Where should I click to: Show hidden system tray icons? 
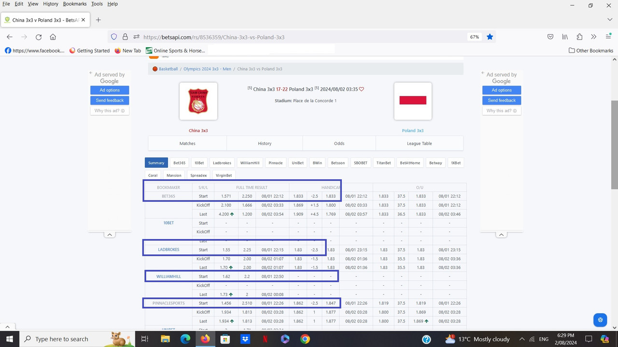click(x=522, y=339)
